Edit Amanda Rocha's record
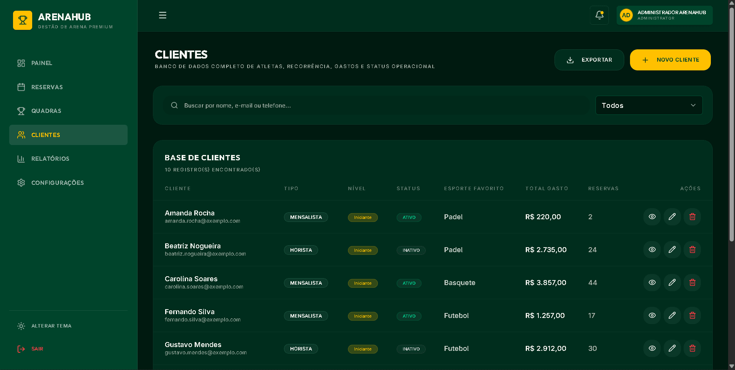This screenshot has width=735, height=370. pos(672,217)
